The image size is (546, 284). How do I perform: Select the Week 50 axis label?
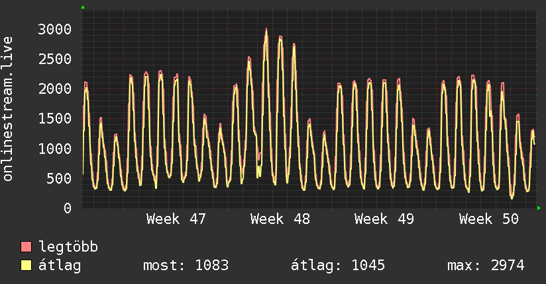pos(489,219)
